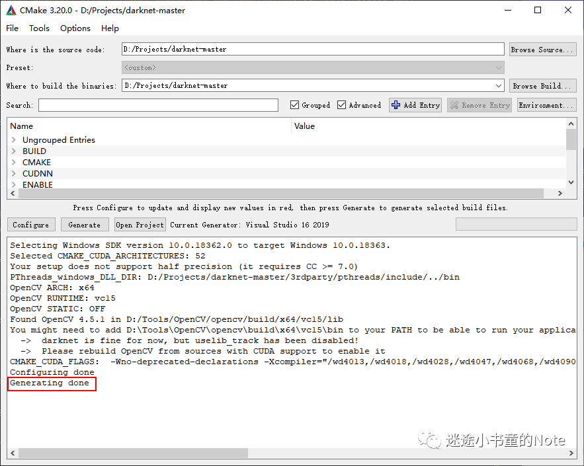Click the output log scroll-left arrow
The height and width of the screenshot is (466, 584).
13,453
